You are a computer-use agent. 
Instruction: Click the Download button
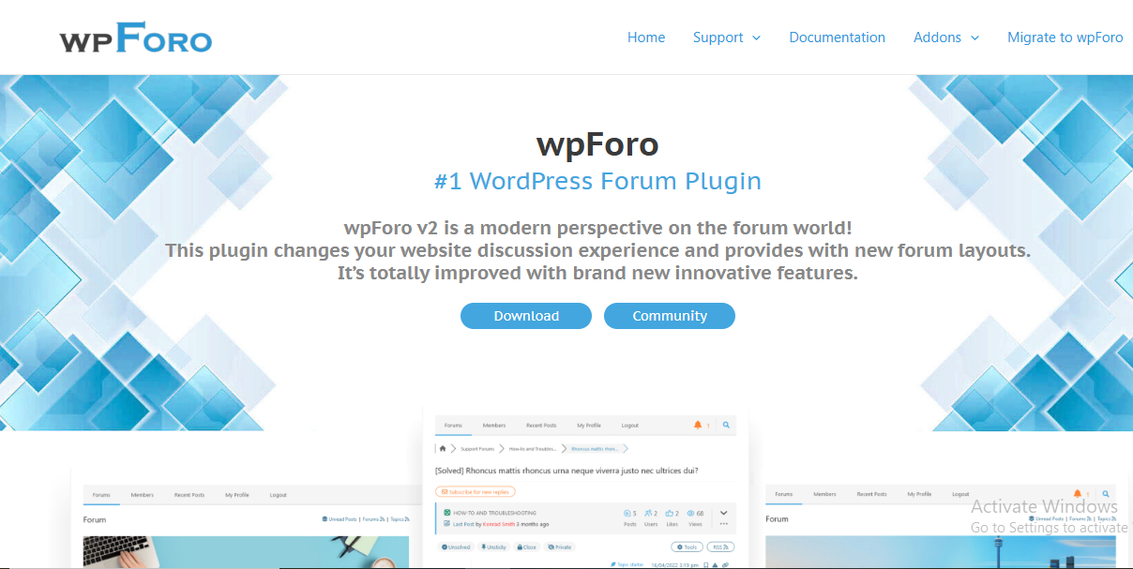(x=526, y=316)
